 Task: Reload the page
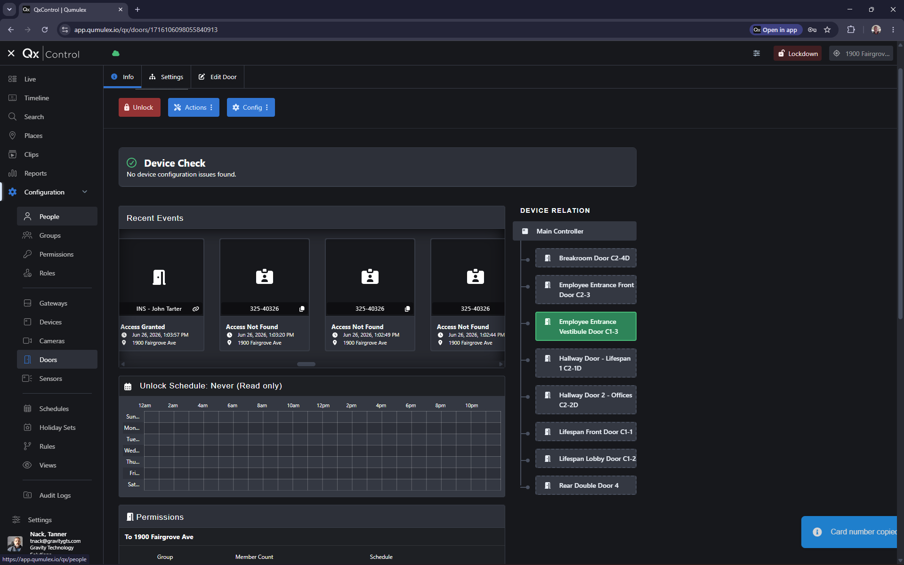pos(45,30)
